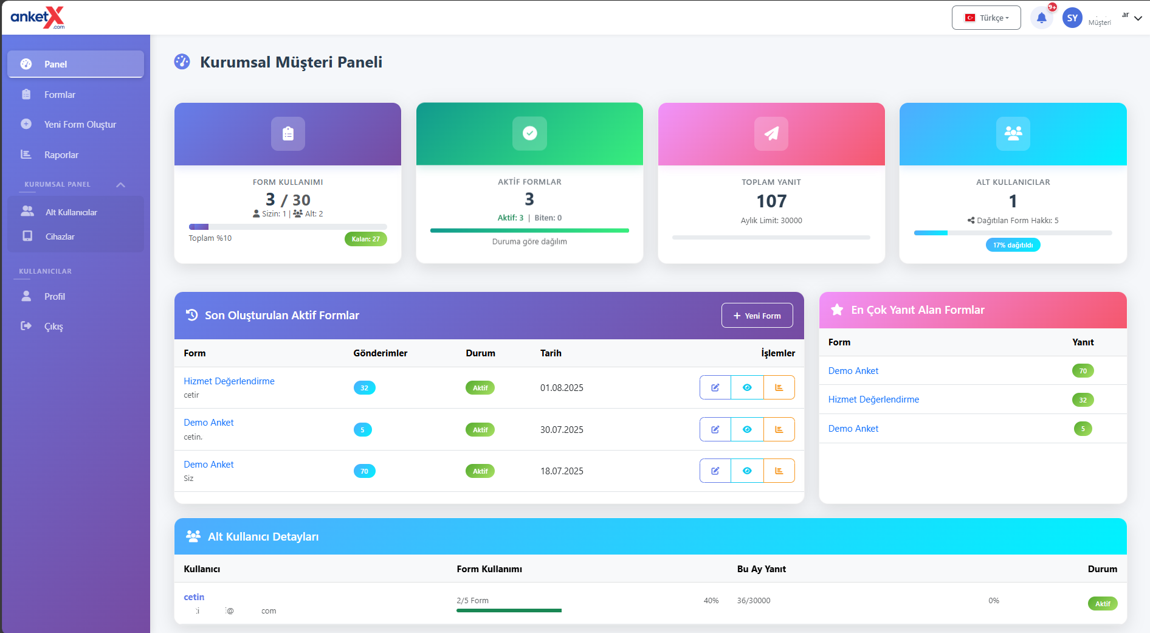Viewport: 1150px width, 633px height.
Task: View 30.07.2025 Demo Anket via eye icon
Action: (x=747, y=430)
